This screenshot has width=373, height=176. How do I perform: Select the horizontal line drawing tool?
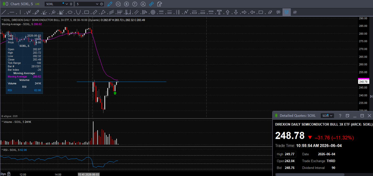pyautogui.click(x=12, y=12)
